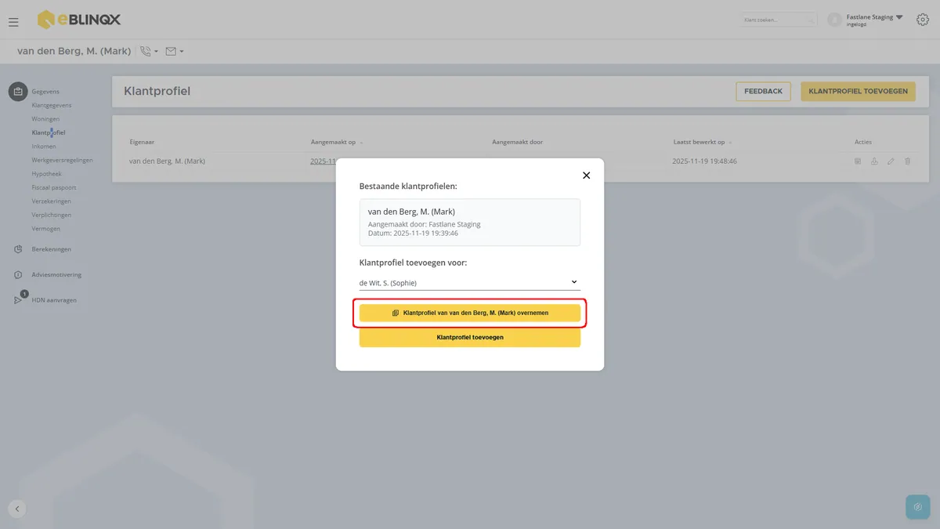This screenshot has width=940, height=529.
Task: Collapse the sidebar with the left chevron
Action: coord(17,509)
